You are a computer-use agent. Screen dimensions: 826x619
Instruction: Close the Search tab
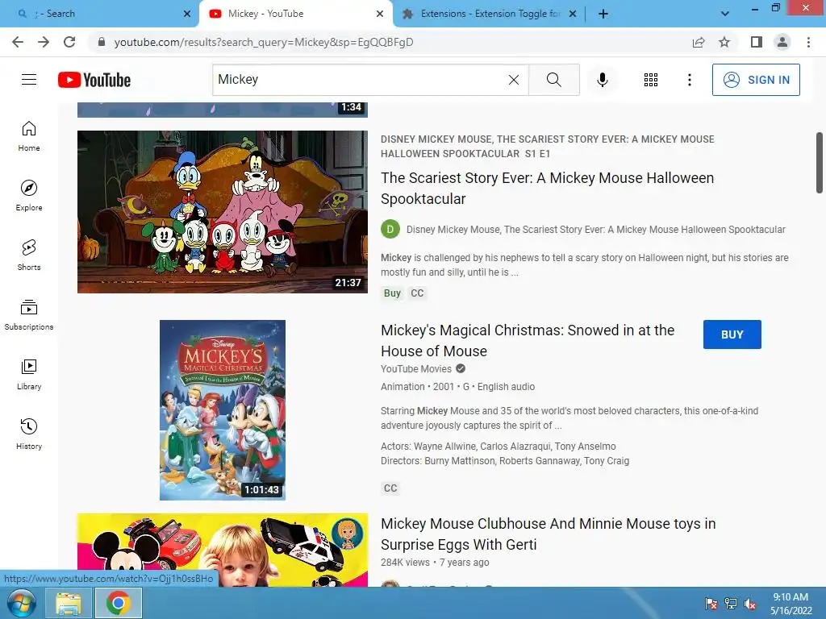(x=187, y=14)
